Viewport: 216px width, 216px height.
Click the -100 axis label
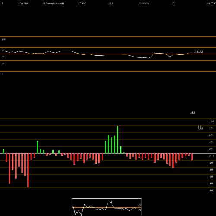212,191
